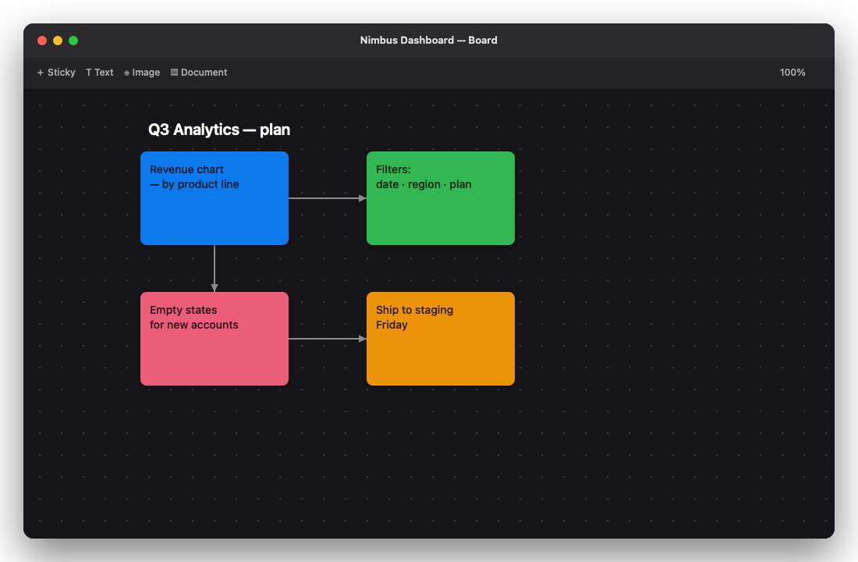The image size is (858, 562).
Task: Choose the Image tool in toolbar
Action: point(142,73)
